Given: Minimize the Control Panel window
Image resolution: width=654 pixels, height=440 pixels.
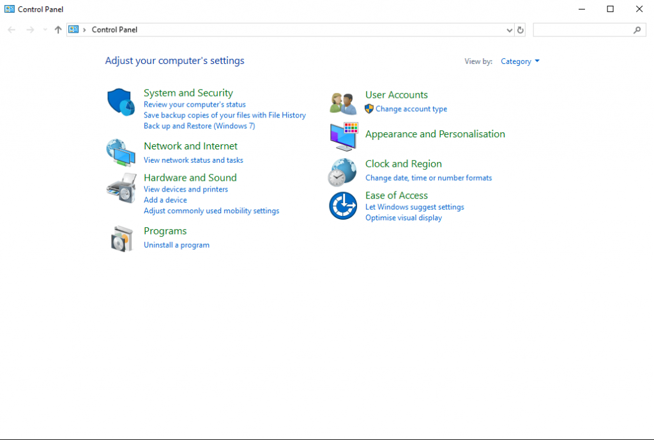Looking at the screenshot, I should [x=582, y=9].
